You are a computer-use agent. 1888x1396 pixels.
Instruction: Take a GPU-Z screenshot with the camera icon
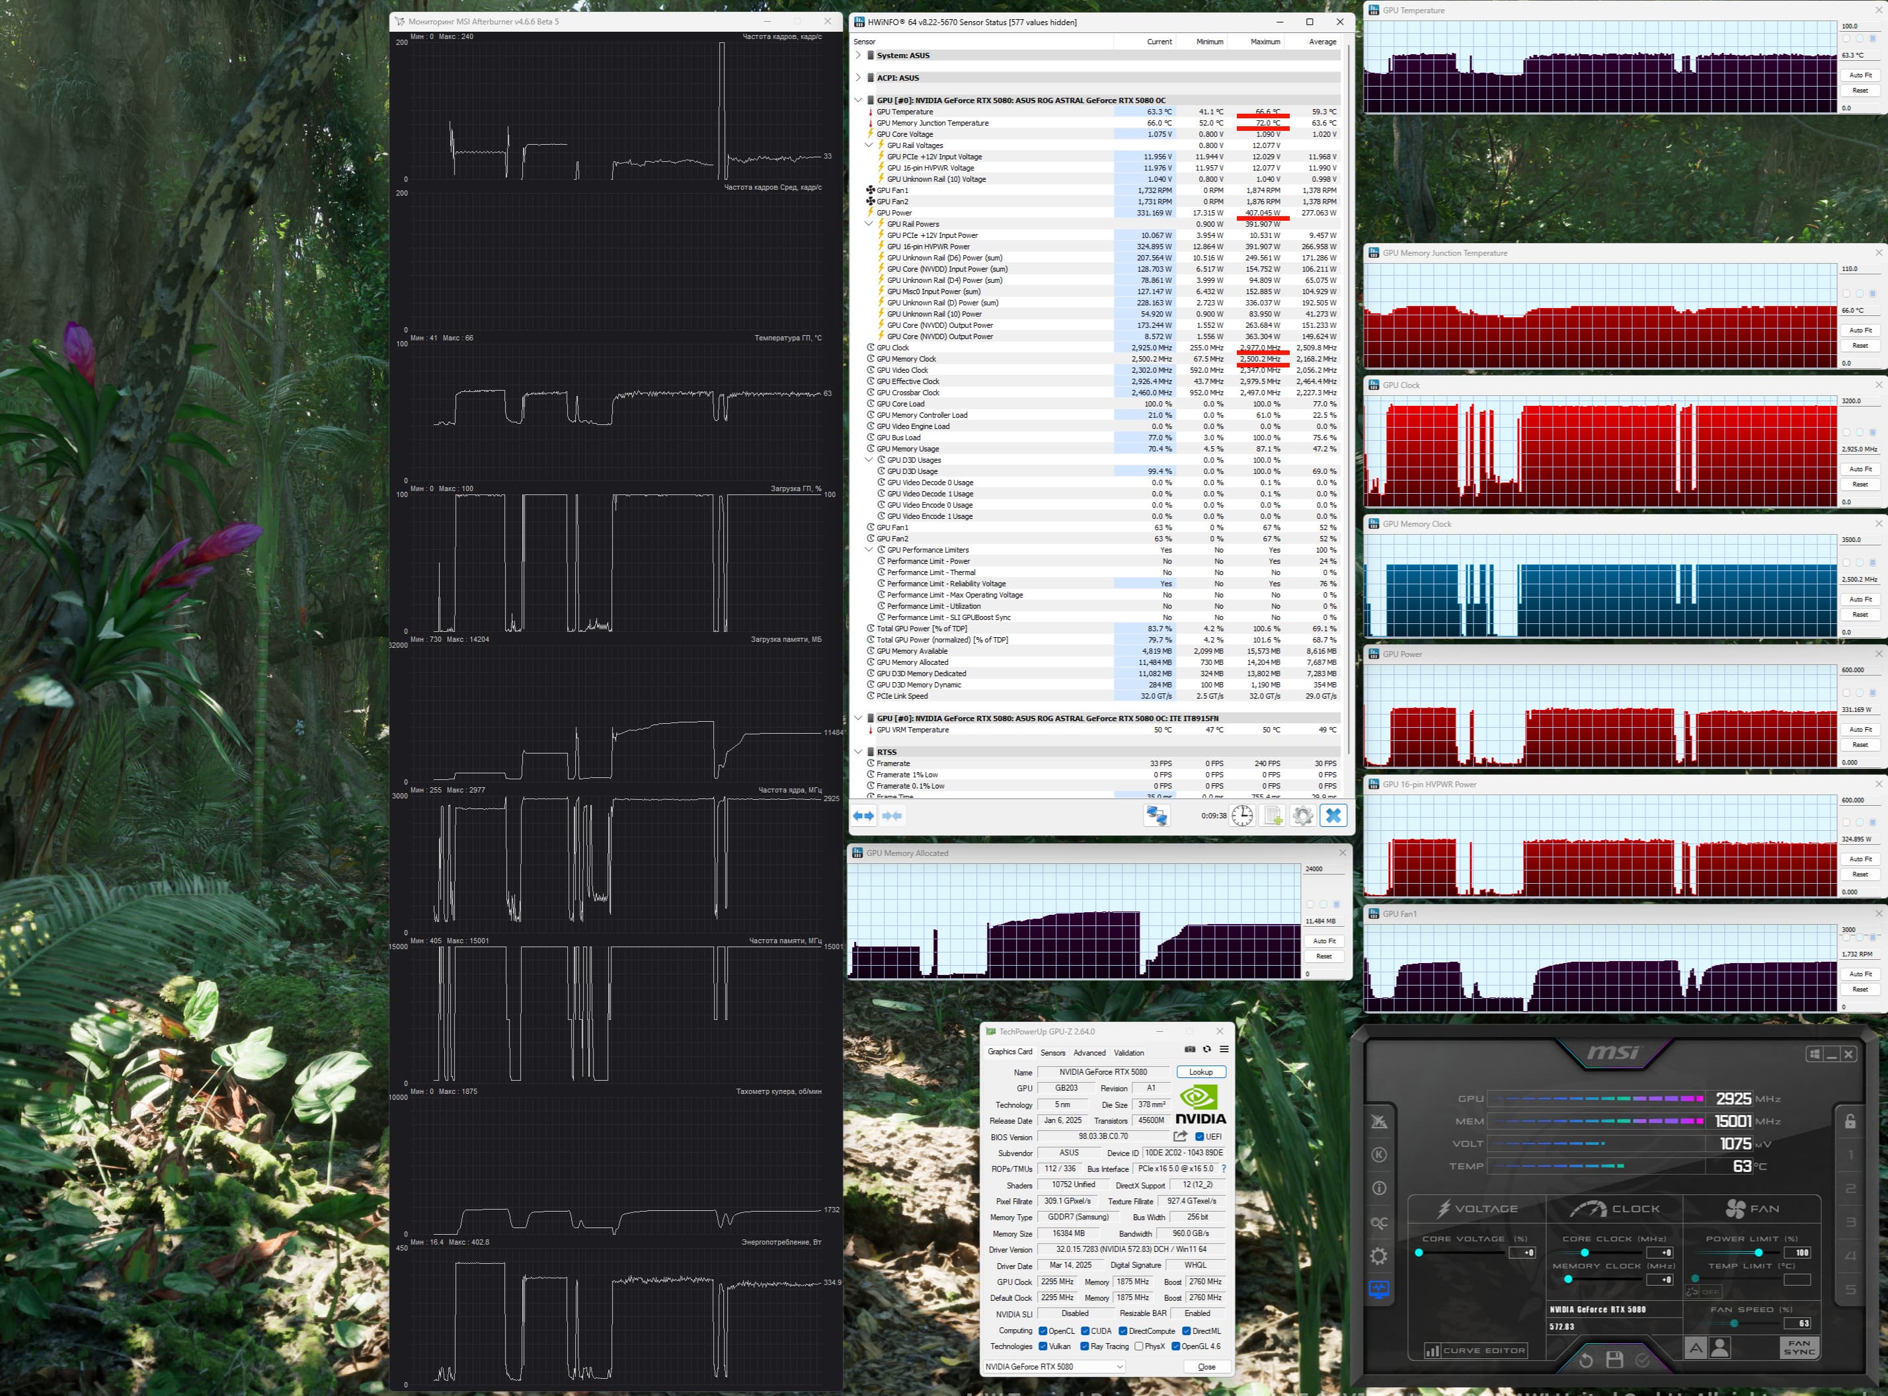[x=1190, y=1050]
